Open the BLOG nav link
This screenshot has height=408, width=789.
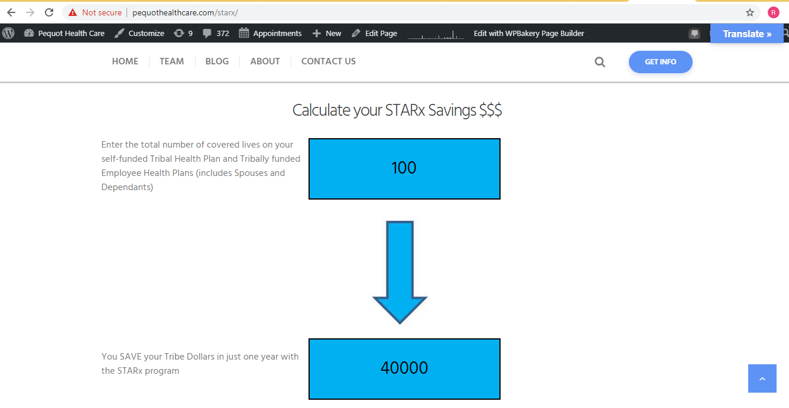[x=217, y=61]
